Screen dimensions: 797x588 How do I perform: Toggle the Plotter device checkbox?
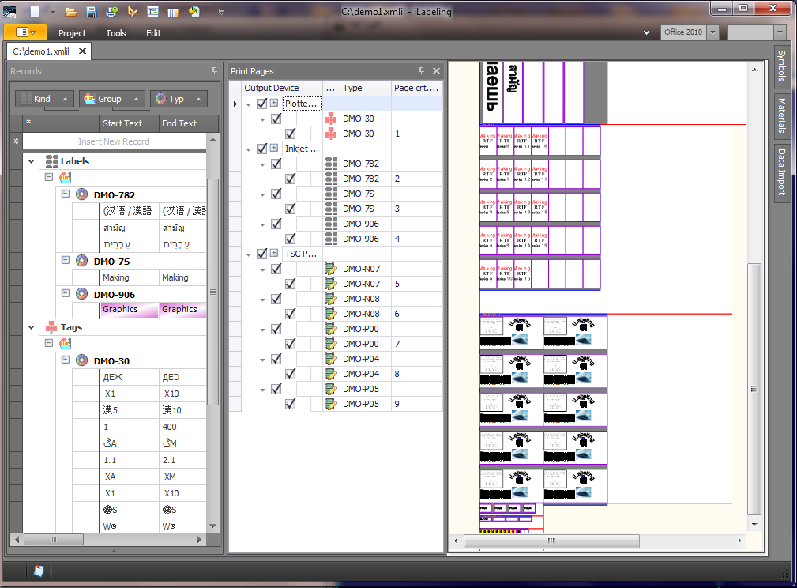[x=261, y=104]
